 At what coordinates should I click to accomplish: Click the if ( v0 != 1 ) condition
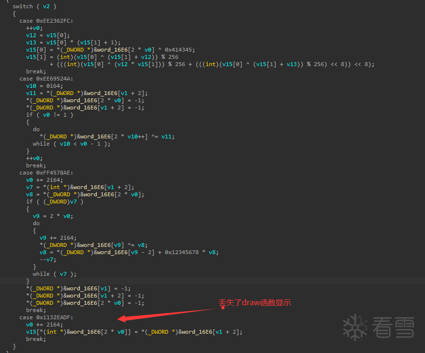tap(49, 115)
